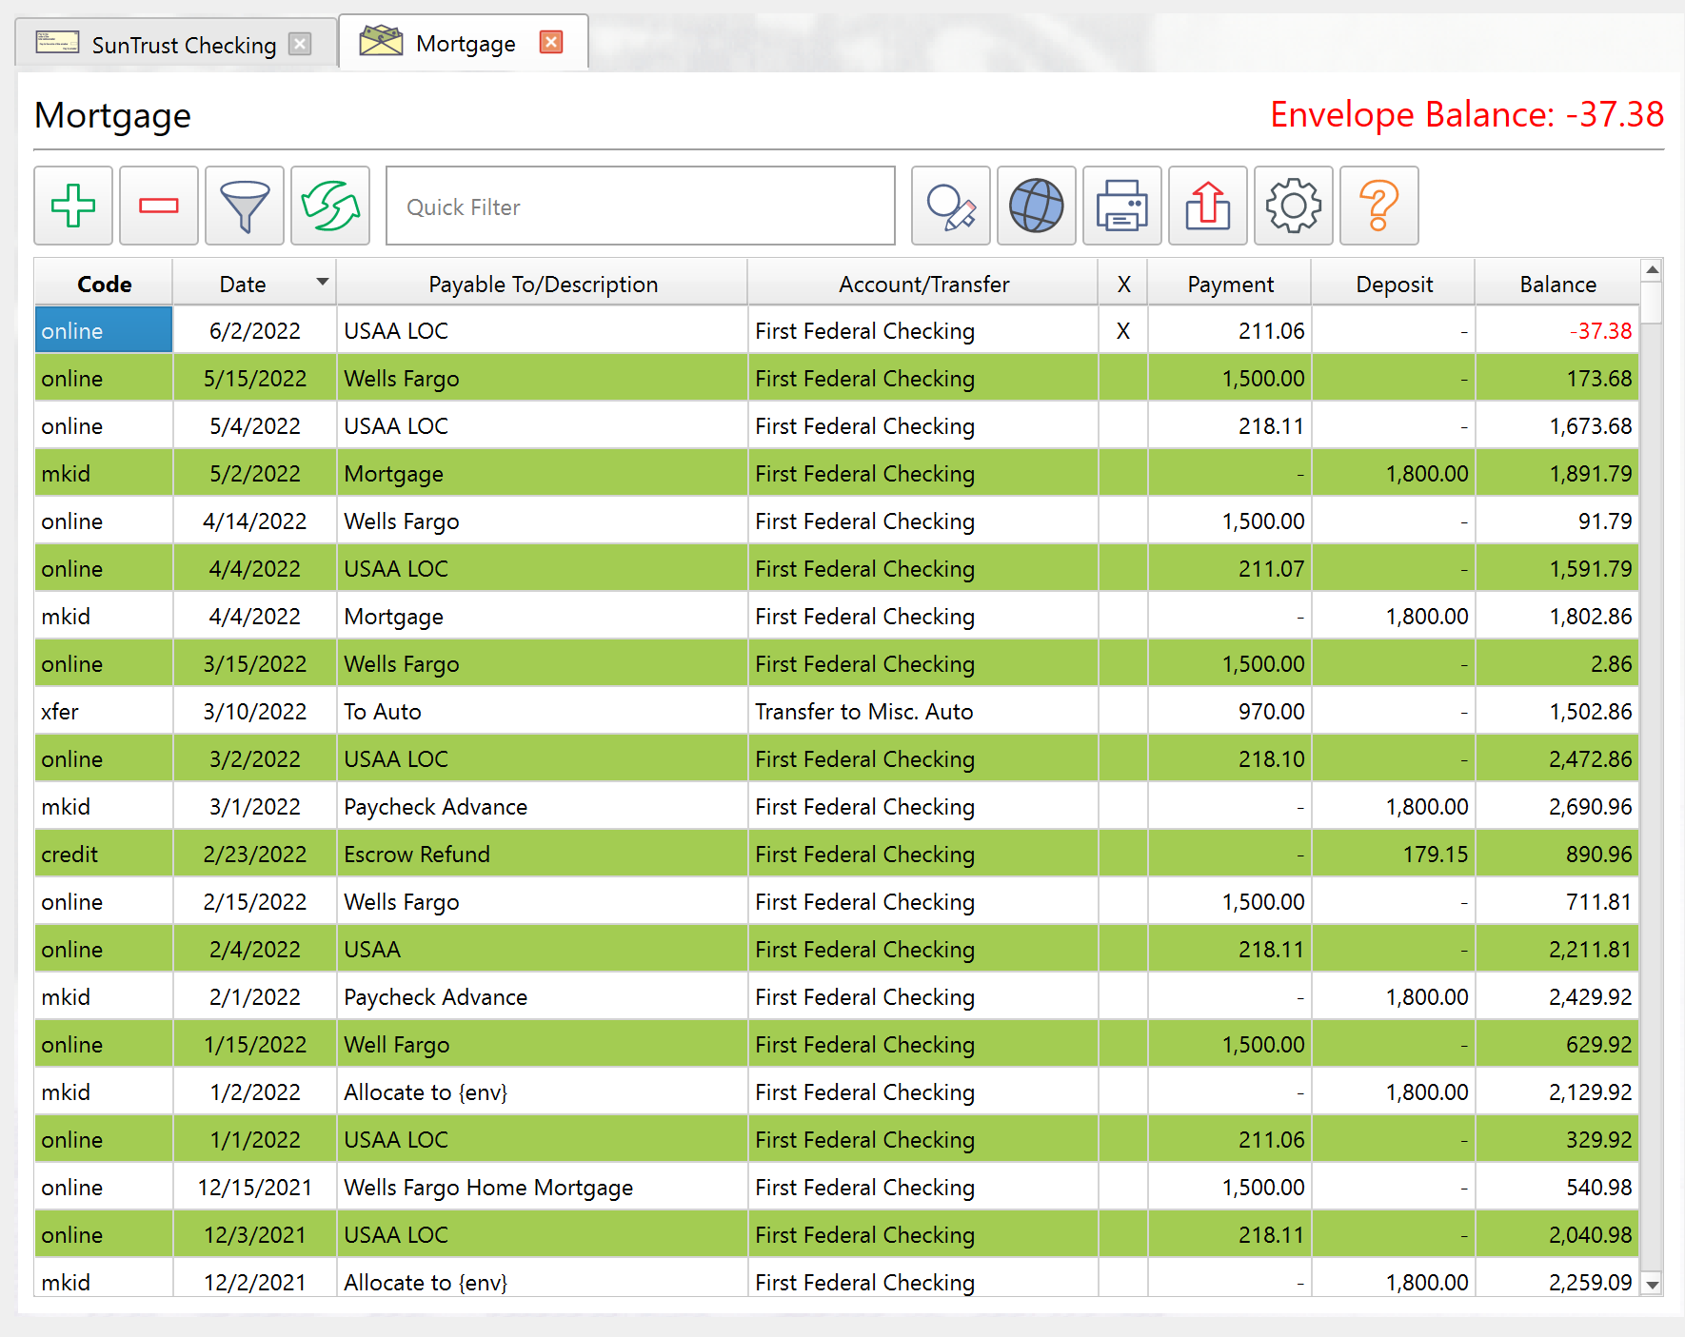Sort by Payable To/Description header

(x=543, y=284)
